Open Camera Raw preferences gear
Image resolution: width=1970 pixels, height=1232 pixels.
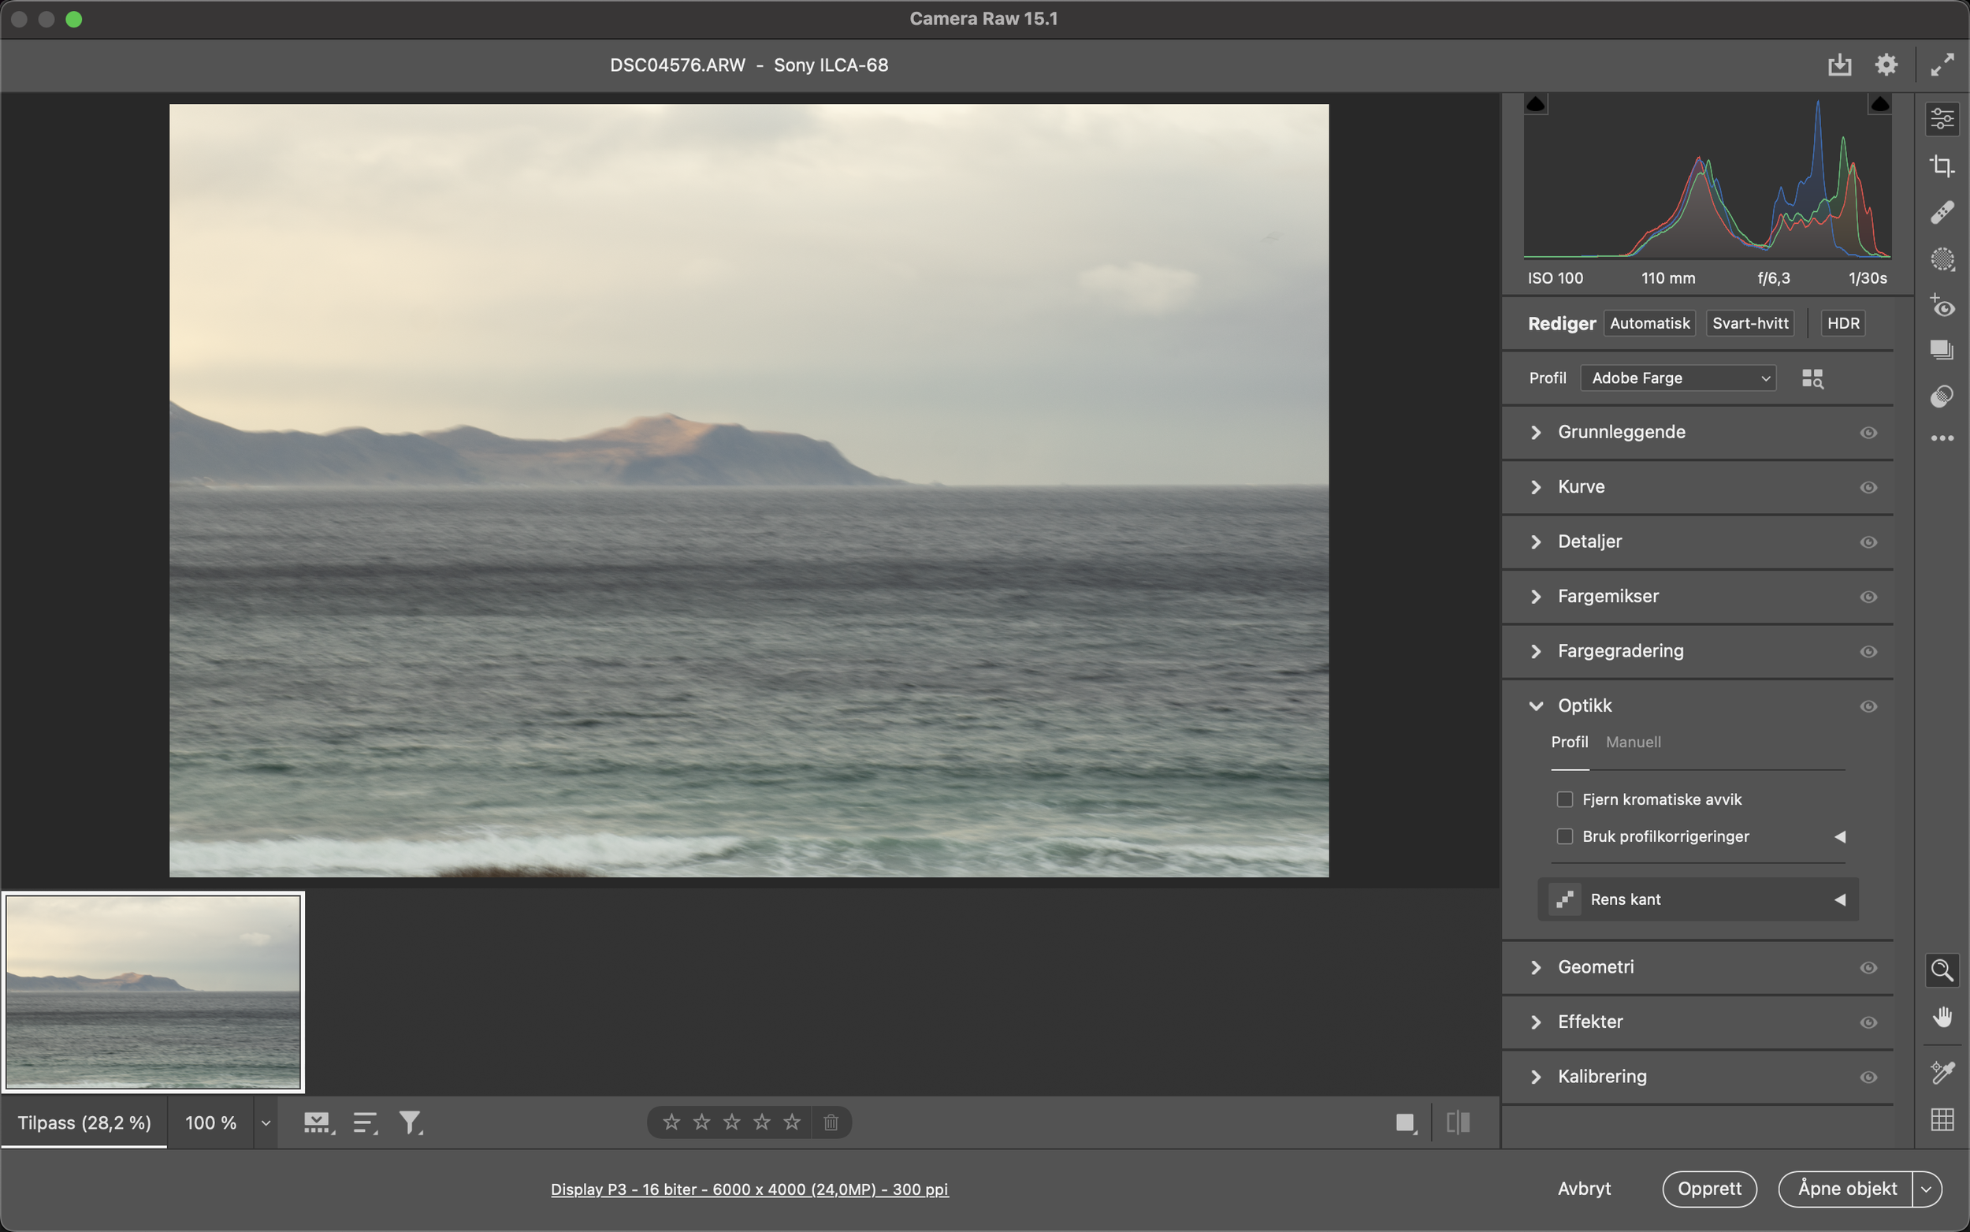pyautogui.click(x=1887, y=65)
